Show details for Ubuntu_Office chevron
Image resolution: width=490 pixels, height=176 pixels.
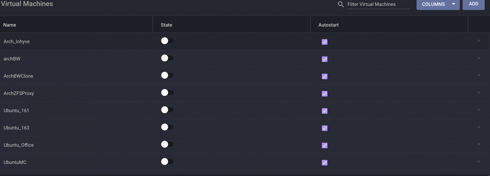pos(479,144)
